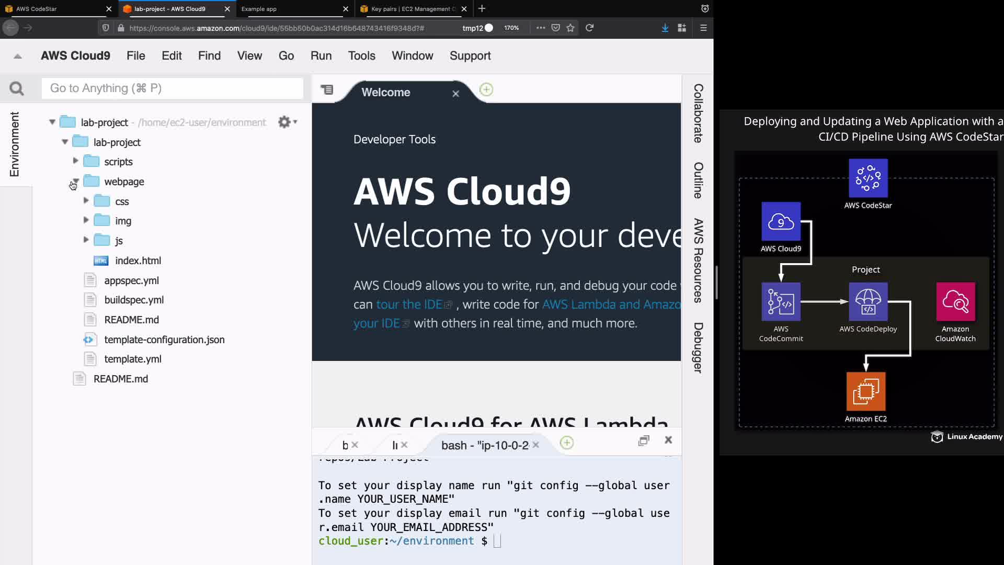Open new terminal tab with plus icon
Image resolution: width=1004 pixels, height=565 pixels.
566,443
